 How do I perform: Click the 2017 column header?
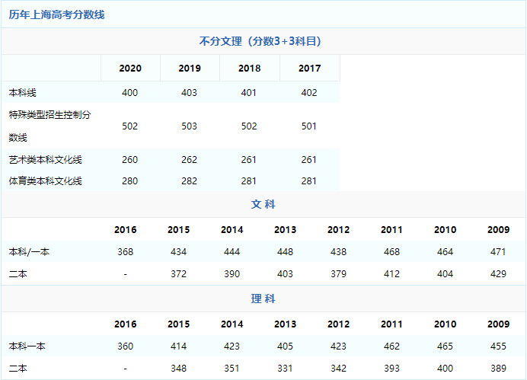click(x=309, y=69)
